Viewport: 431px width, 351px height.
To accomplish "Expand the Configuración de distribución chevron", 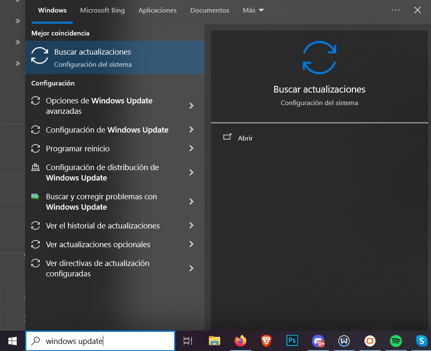I will [191, 172].
